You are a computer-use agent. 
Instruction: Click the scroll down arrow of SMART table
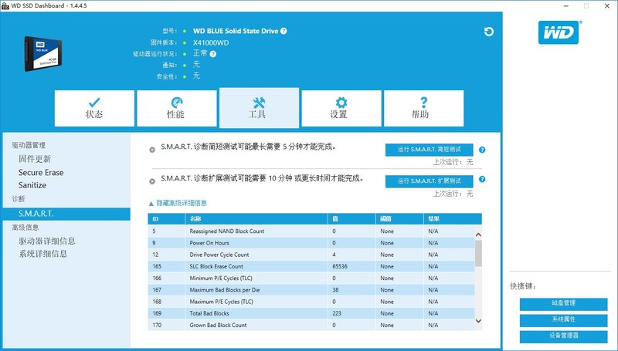point(478,321)
